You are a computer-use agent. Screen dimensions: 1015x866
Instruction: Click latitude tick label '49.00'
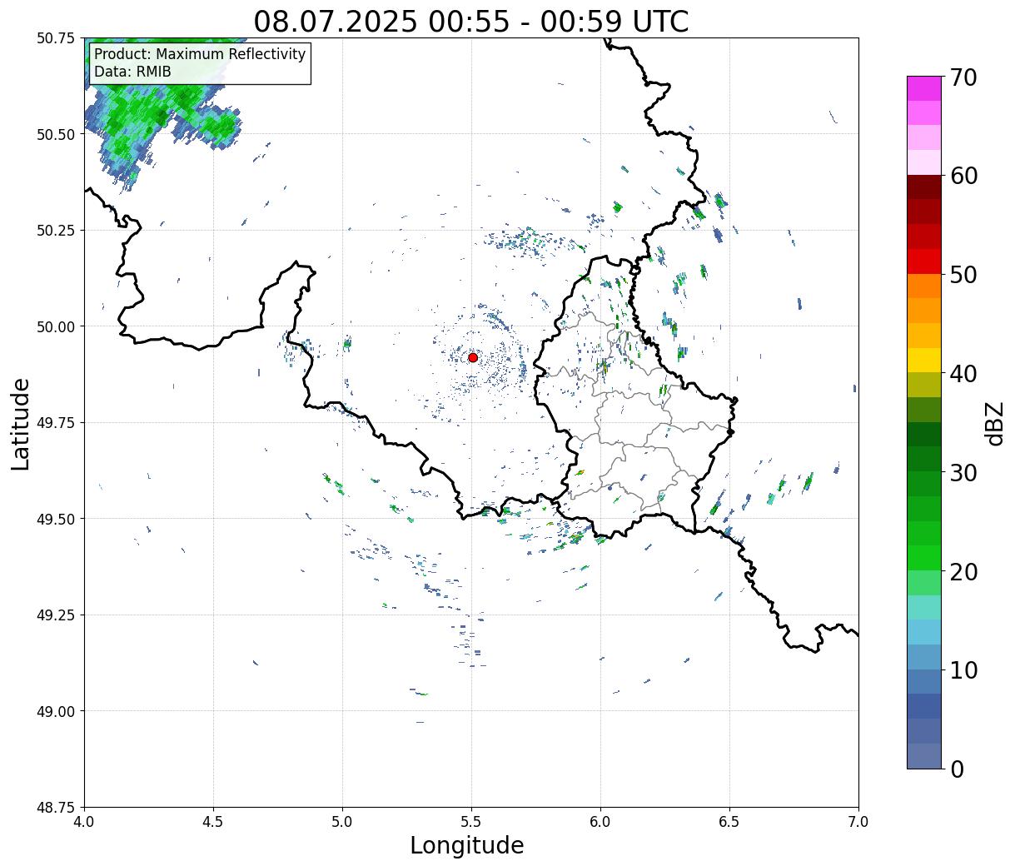[56, 711]
